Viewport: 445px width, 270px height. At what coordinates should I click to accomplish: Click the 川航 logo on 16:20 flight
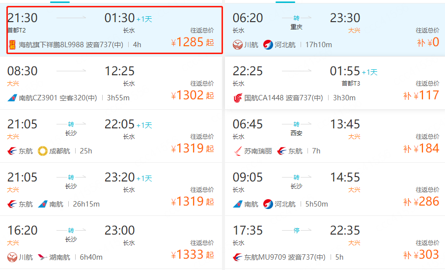(12, 257)
